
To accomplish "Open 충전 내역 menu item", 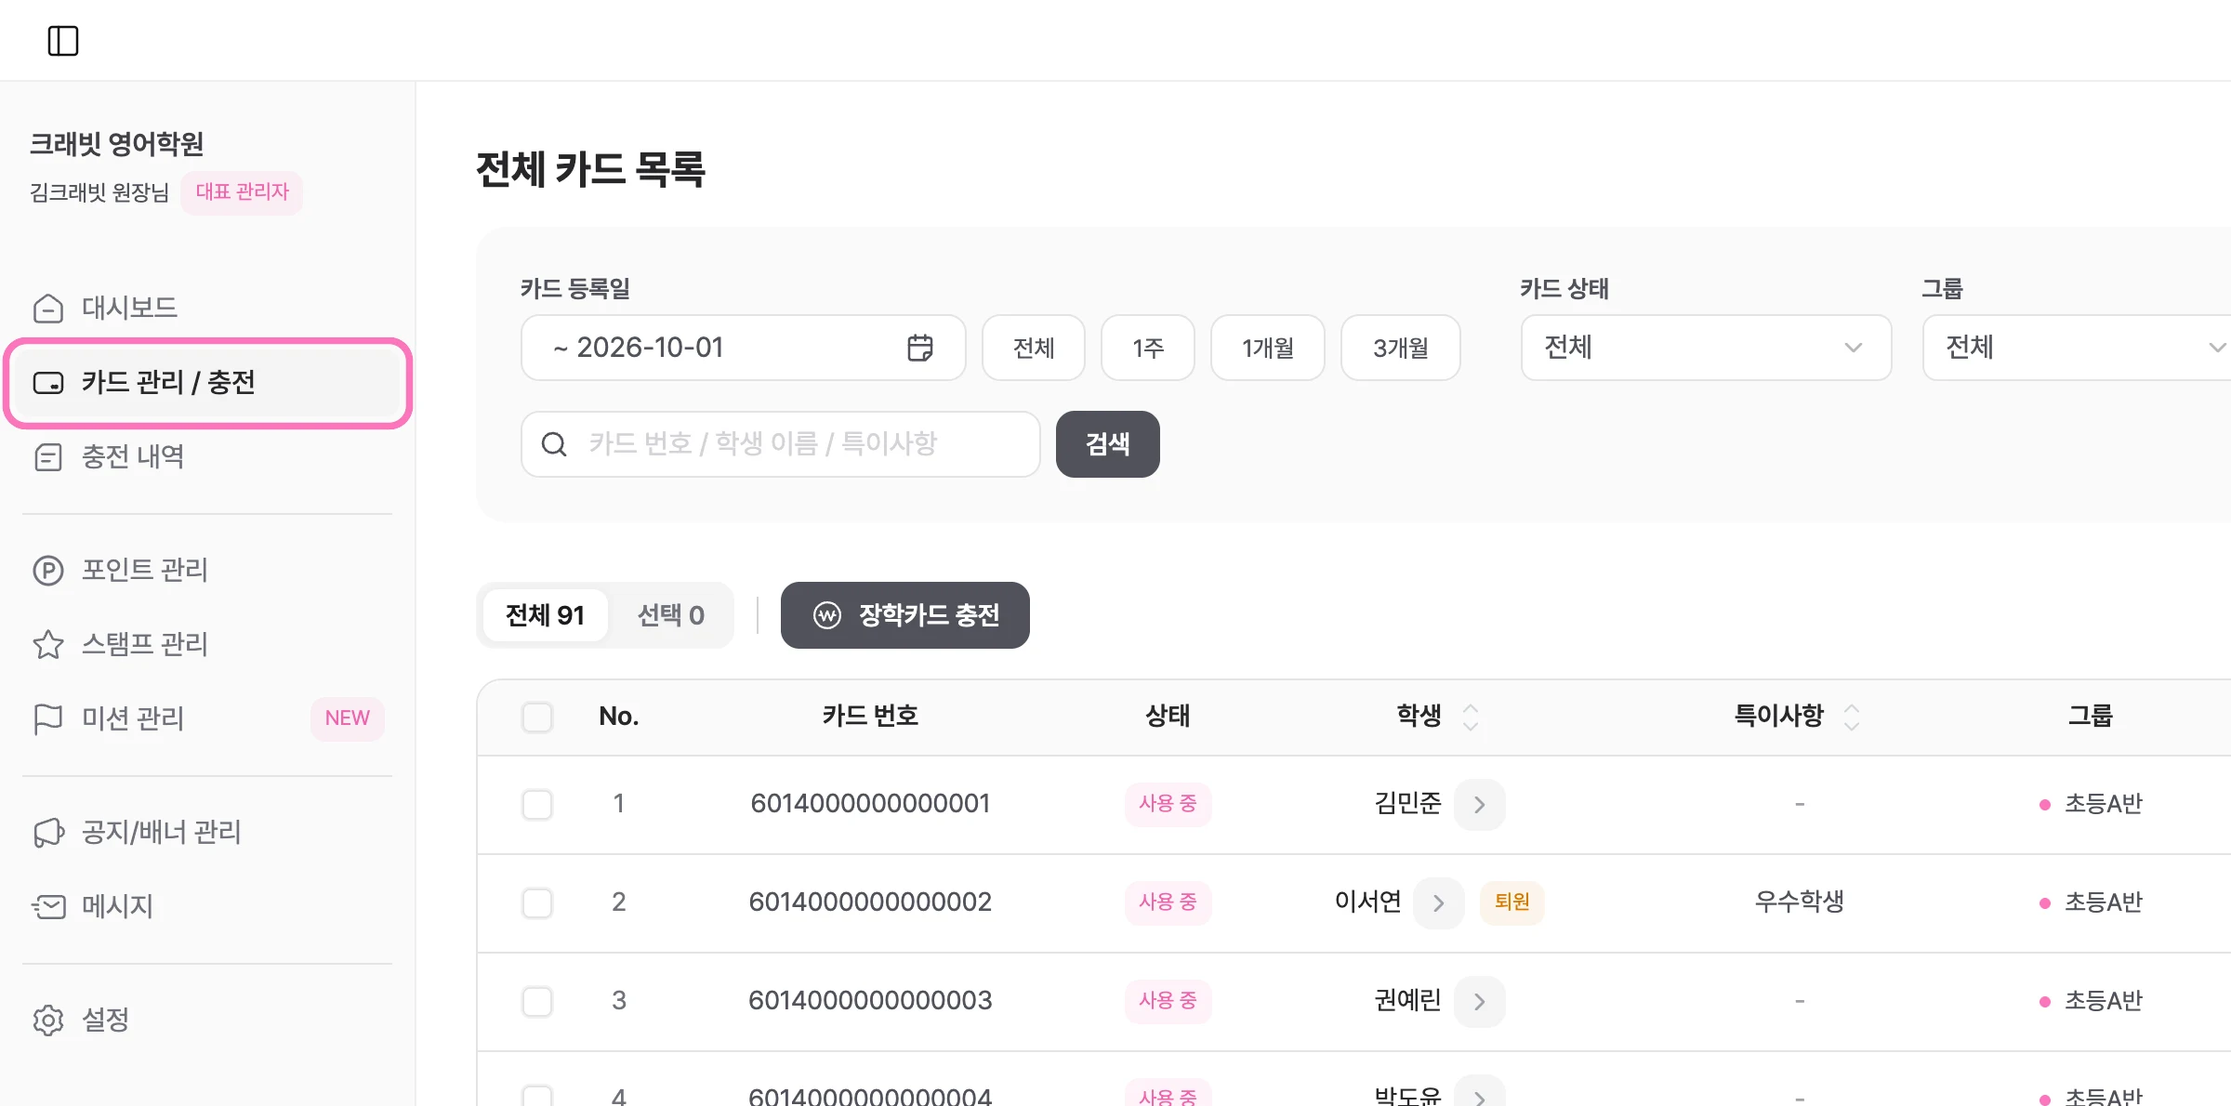I will tap(208, 457).
